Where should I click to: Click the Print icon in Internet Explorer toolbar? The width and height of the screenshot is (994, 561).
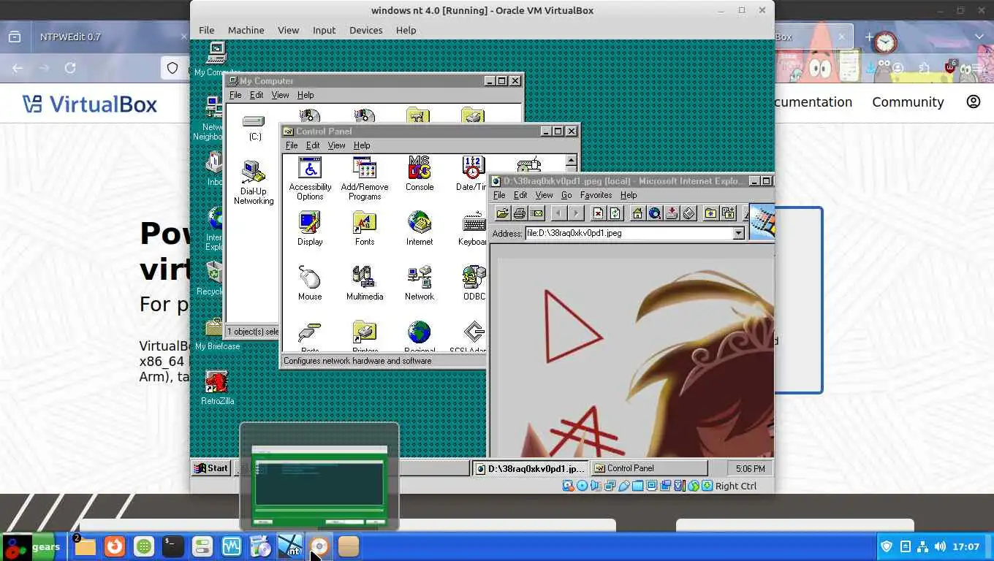coord(520,213)
